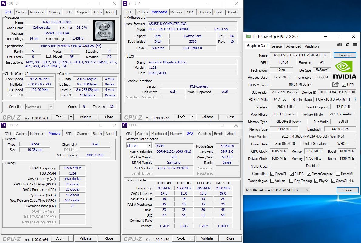This screenshot has width=361, height=243.
Task: Click the Bus Interface question mark help icon
Action: [x=355, y=99]
